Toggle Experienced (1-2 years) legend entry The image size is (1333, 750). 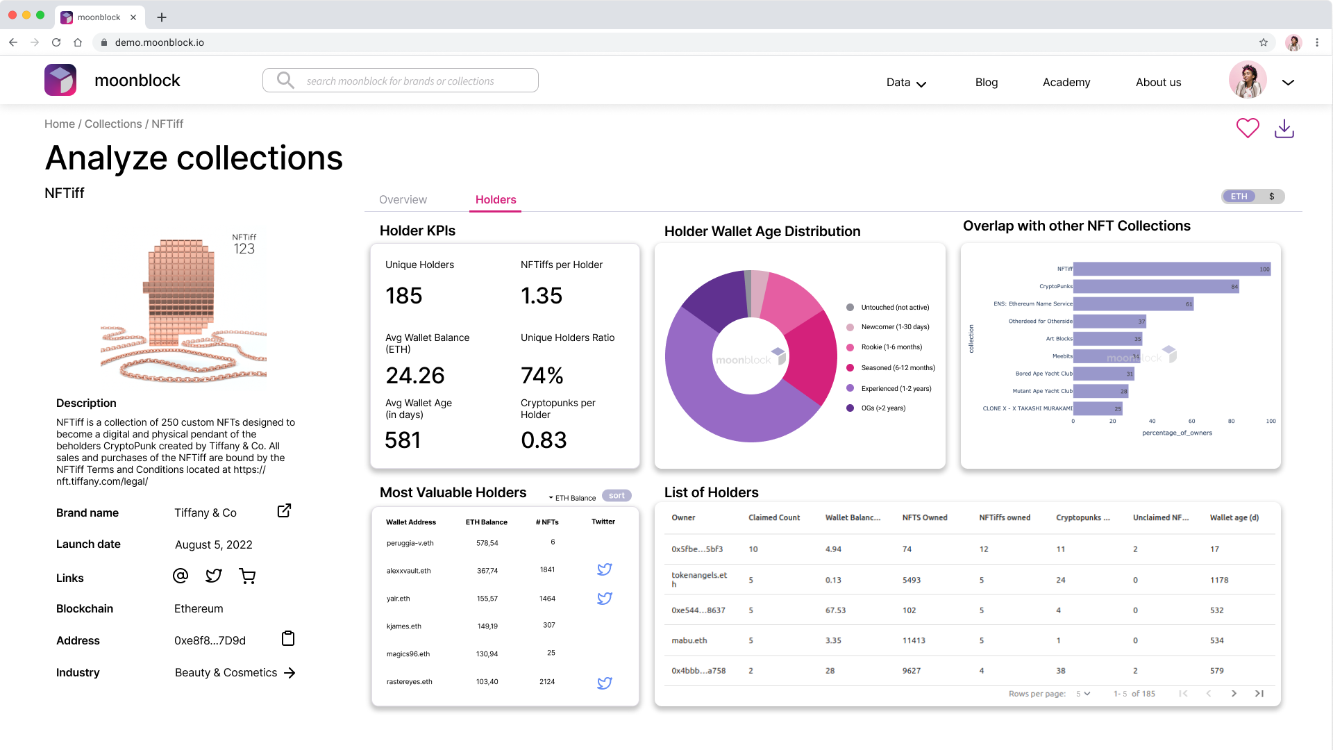click(x=889, y=389)
